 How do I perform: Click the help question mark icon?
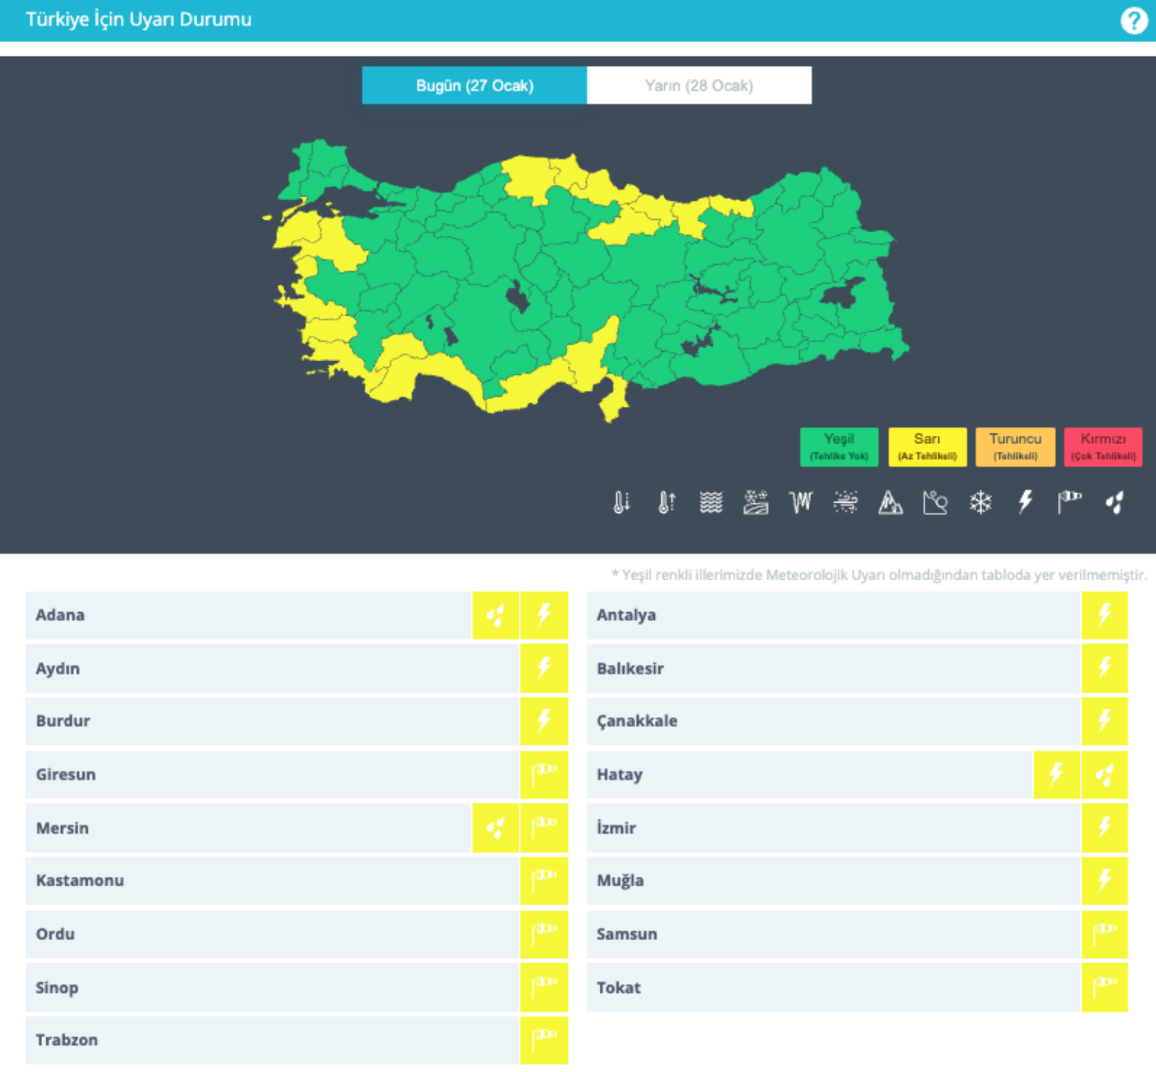click(1133, 20)
